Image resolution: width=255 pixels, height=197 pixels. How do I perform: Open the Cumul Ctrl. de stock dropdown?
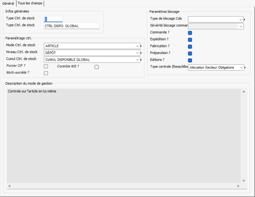click(137, 60)
